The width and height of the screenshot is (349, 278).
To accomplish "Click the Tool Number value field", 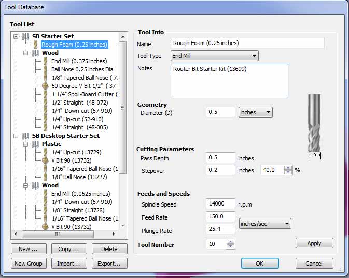I will [x=217, y=244].
